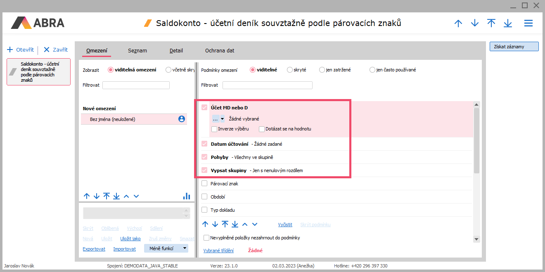
Task: Click the user icon beside Bez jména
Action: coord(181,119)
